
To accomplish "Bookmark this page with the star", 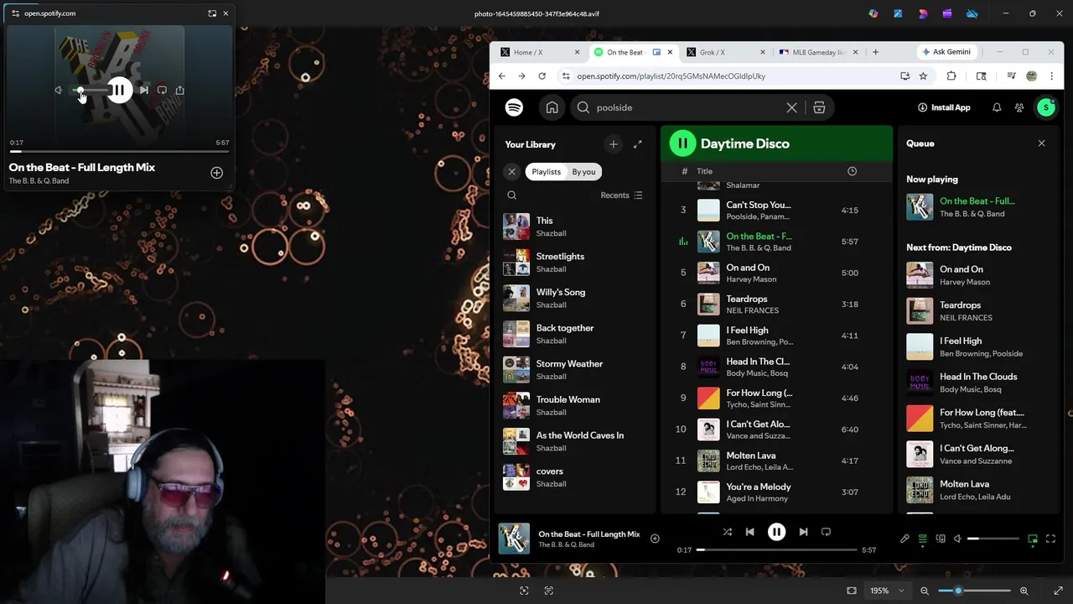I will [923, 76].
